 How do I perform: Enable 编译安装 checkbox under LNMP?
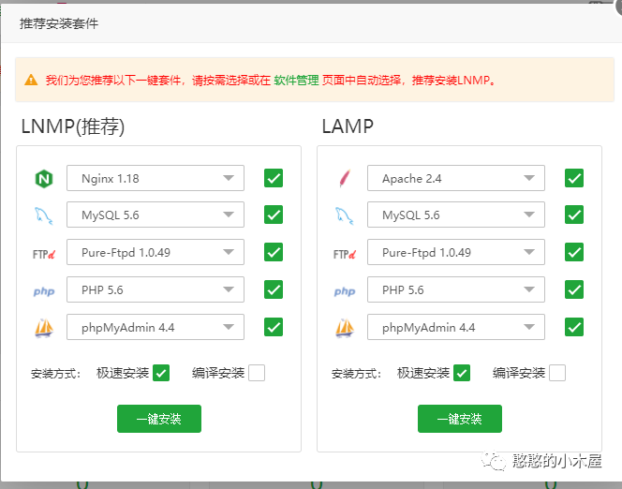(x=257, y=373)
